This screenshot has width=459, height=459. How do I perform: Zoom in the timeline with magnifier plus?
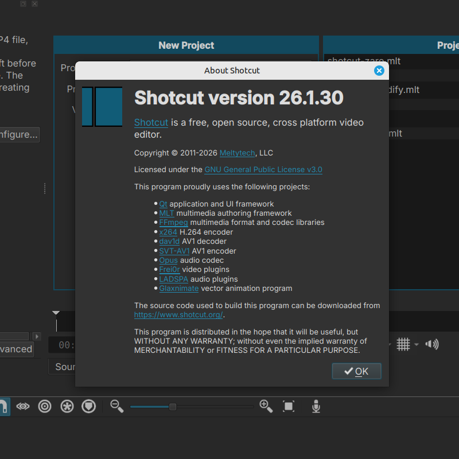pyautogui.click(x=266, y=407)
